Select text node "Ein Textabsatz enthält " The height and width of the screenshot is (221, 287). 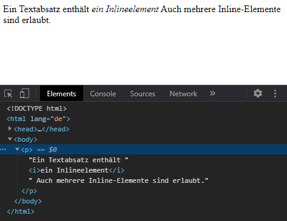(x=78, y=160)
